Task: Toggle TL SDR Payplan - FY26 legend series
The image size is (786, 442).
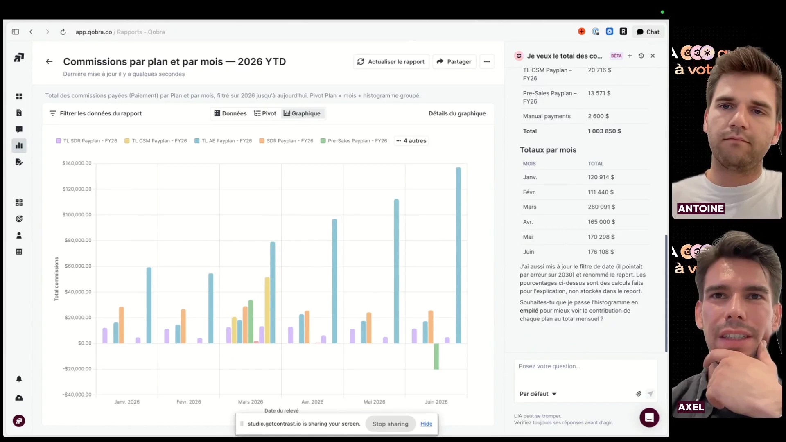Action: [x=86, y=141]
